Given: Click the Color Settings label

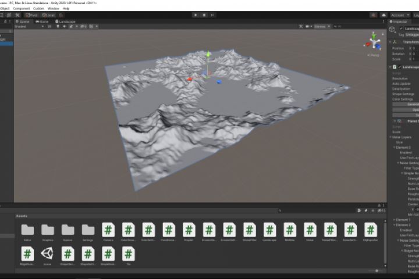Looking at the screenshot, I should click(403, 99).
